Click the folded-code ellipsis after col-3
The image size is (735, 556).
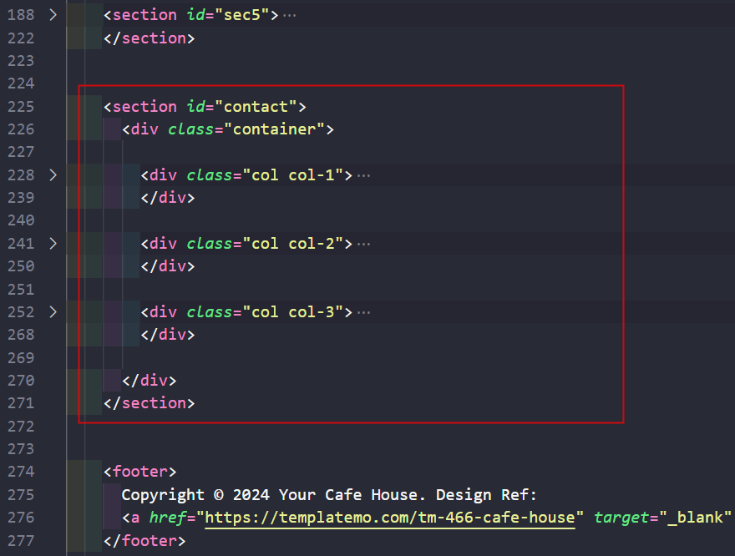(363, 312)
